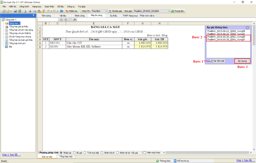Viewport: 256px width, 163px height.
Task: Click the fx function icon in formula bar
Action: click(x=74, y=20)
